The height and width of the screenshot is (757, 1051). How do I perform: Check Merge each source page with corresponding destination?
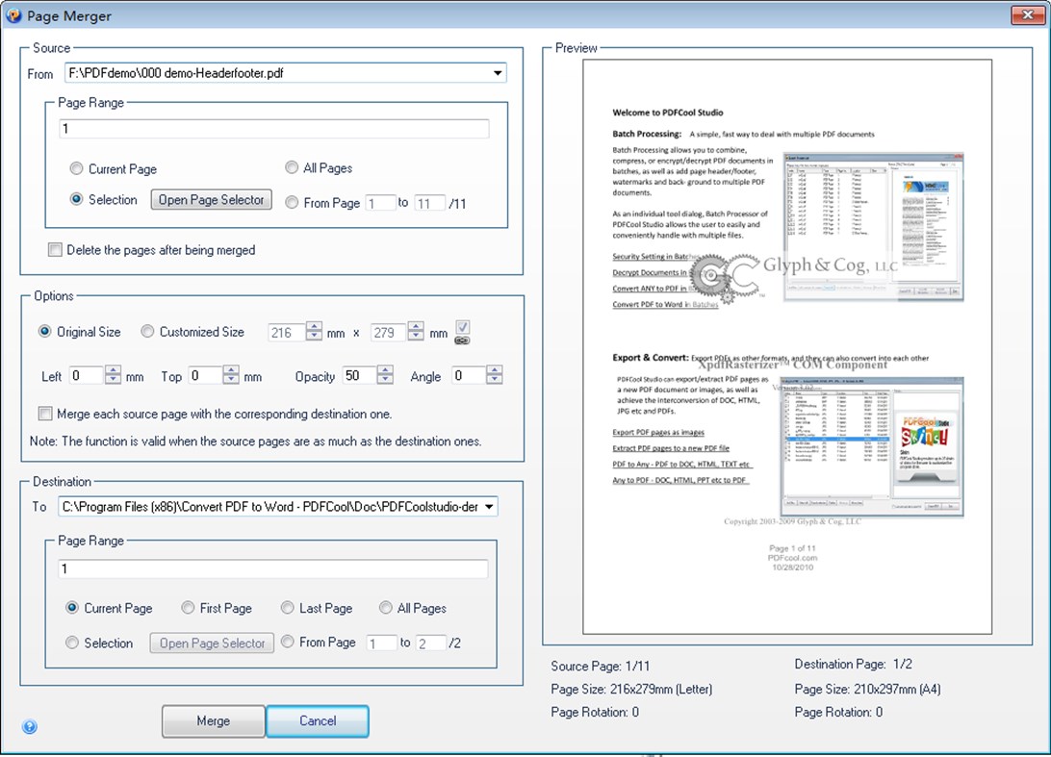point(45,414)
